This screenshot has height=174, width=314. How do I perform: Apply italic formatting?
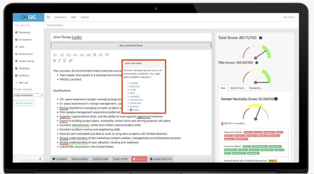(x=59, y=60)
